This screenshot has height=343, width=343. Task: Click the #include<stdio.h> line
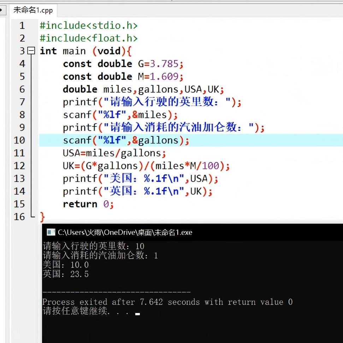[89, 25]
